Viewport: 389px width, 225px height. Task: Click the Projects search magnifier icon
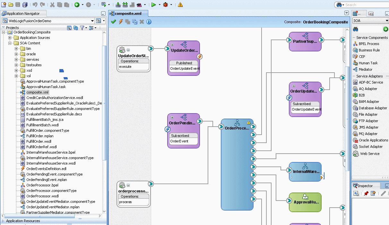[x=69, y=28]
